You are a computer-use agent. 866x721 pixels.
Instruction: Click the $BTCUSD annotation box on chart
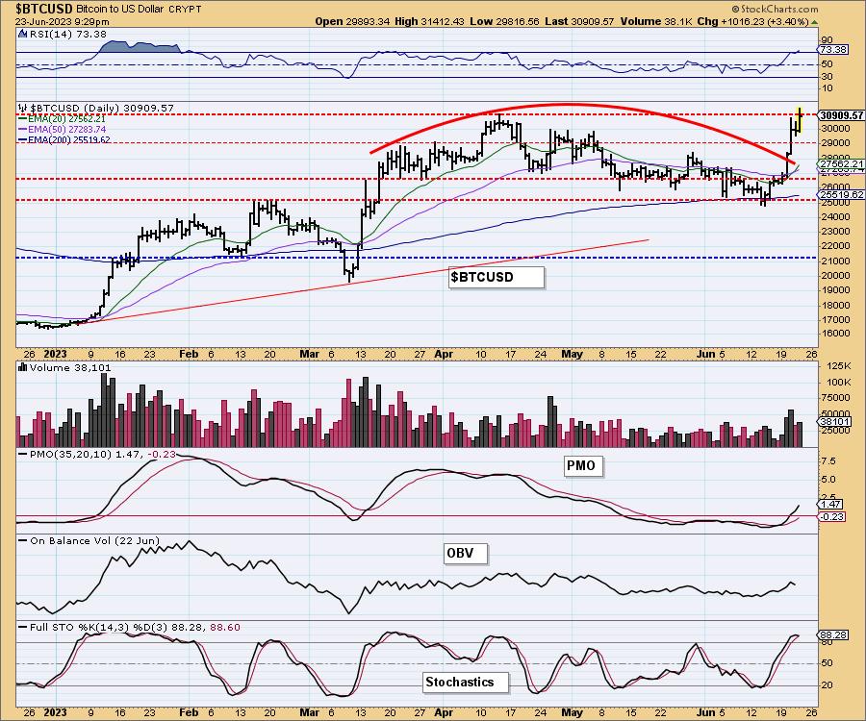tap(496, 277)
